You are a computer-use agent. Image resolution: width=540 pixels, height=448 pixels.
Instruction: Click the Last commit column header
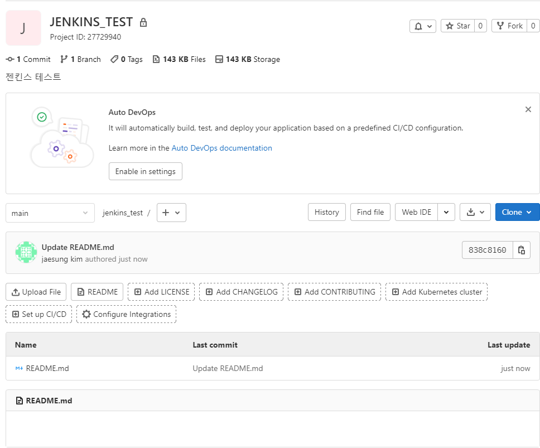pyautogui.click(x=215, y=345)
